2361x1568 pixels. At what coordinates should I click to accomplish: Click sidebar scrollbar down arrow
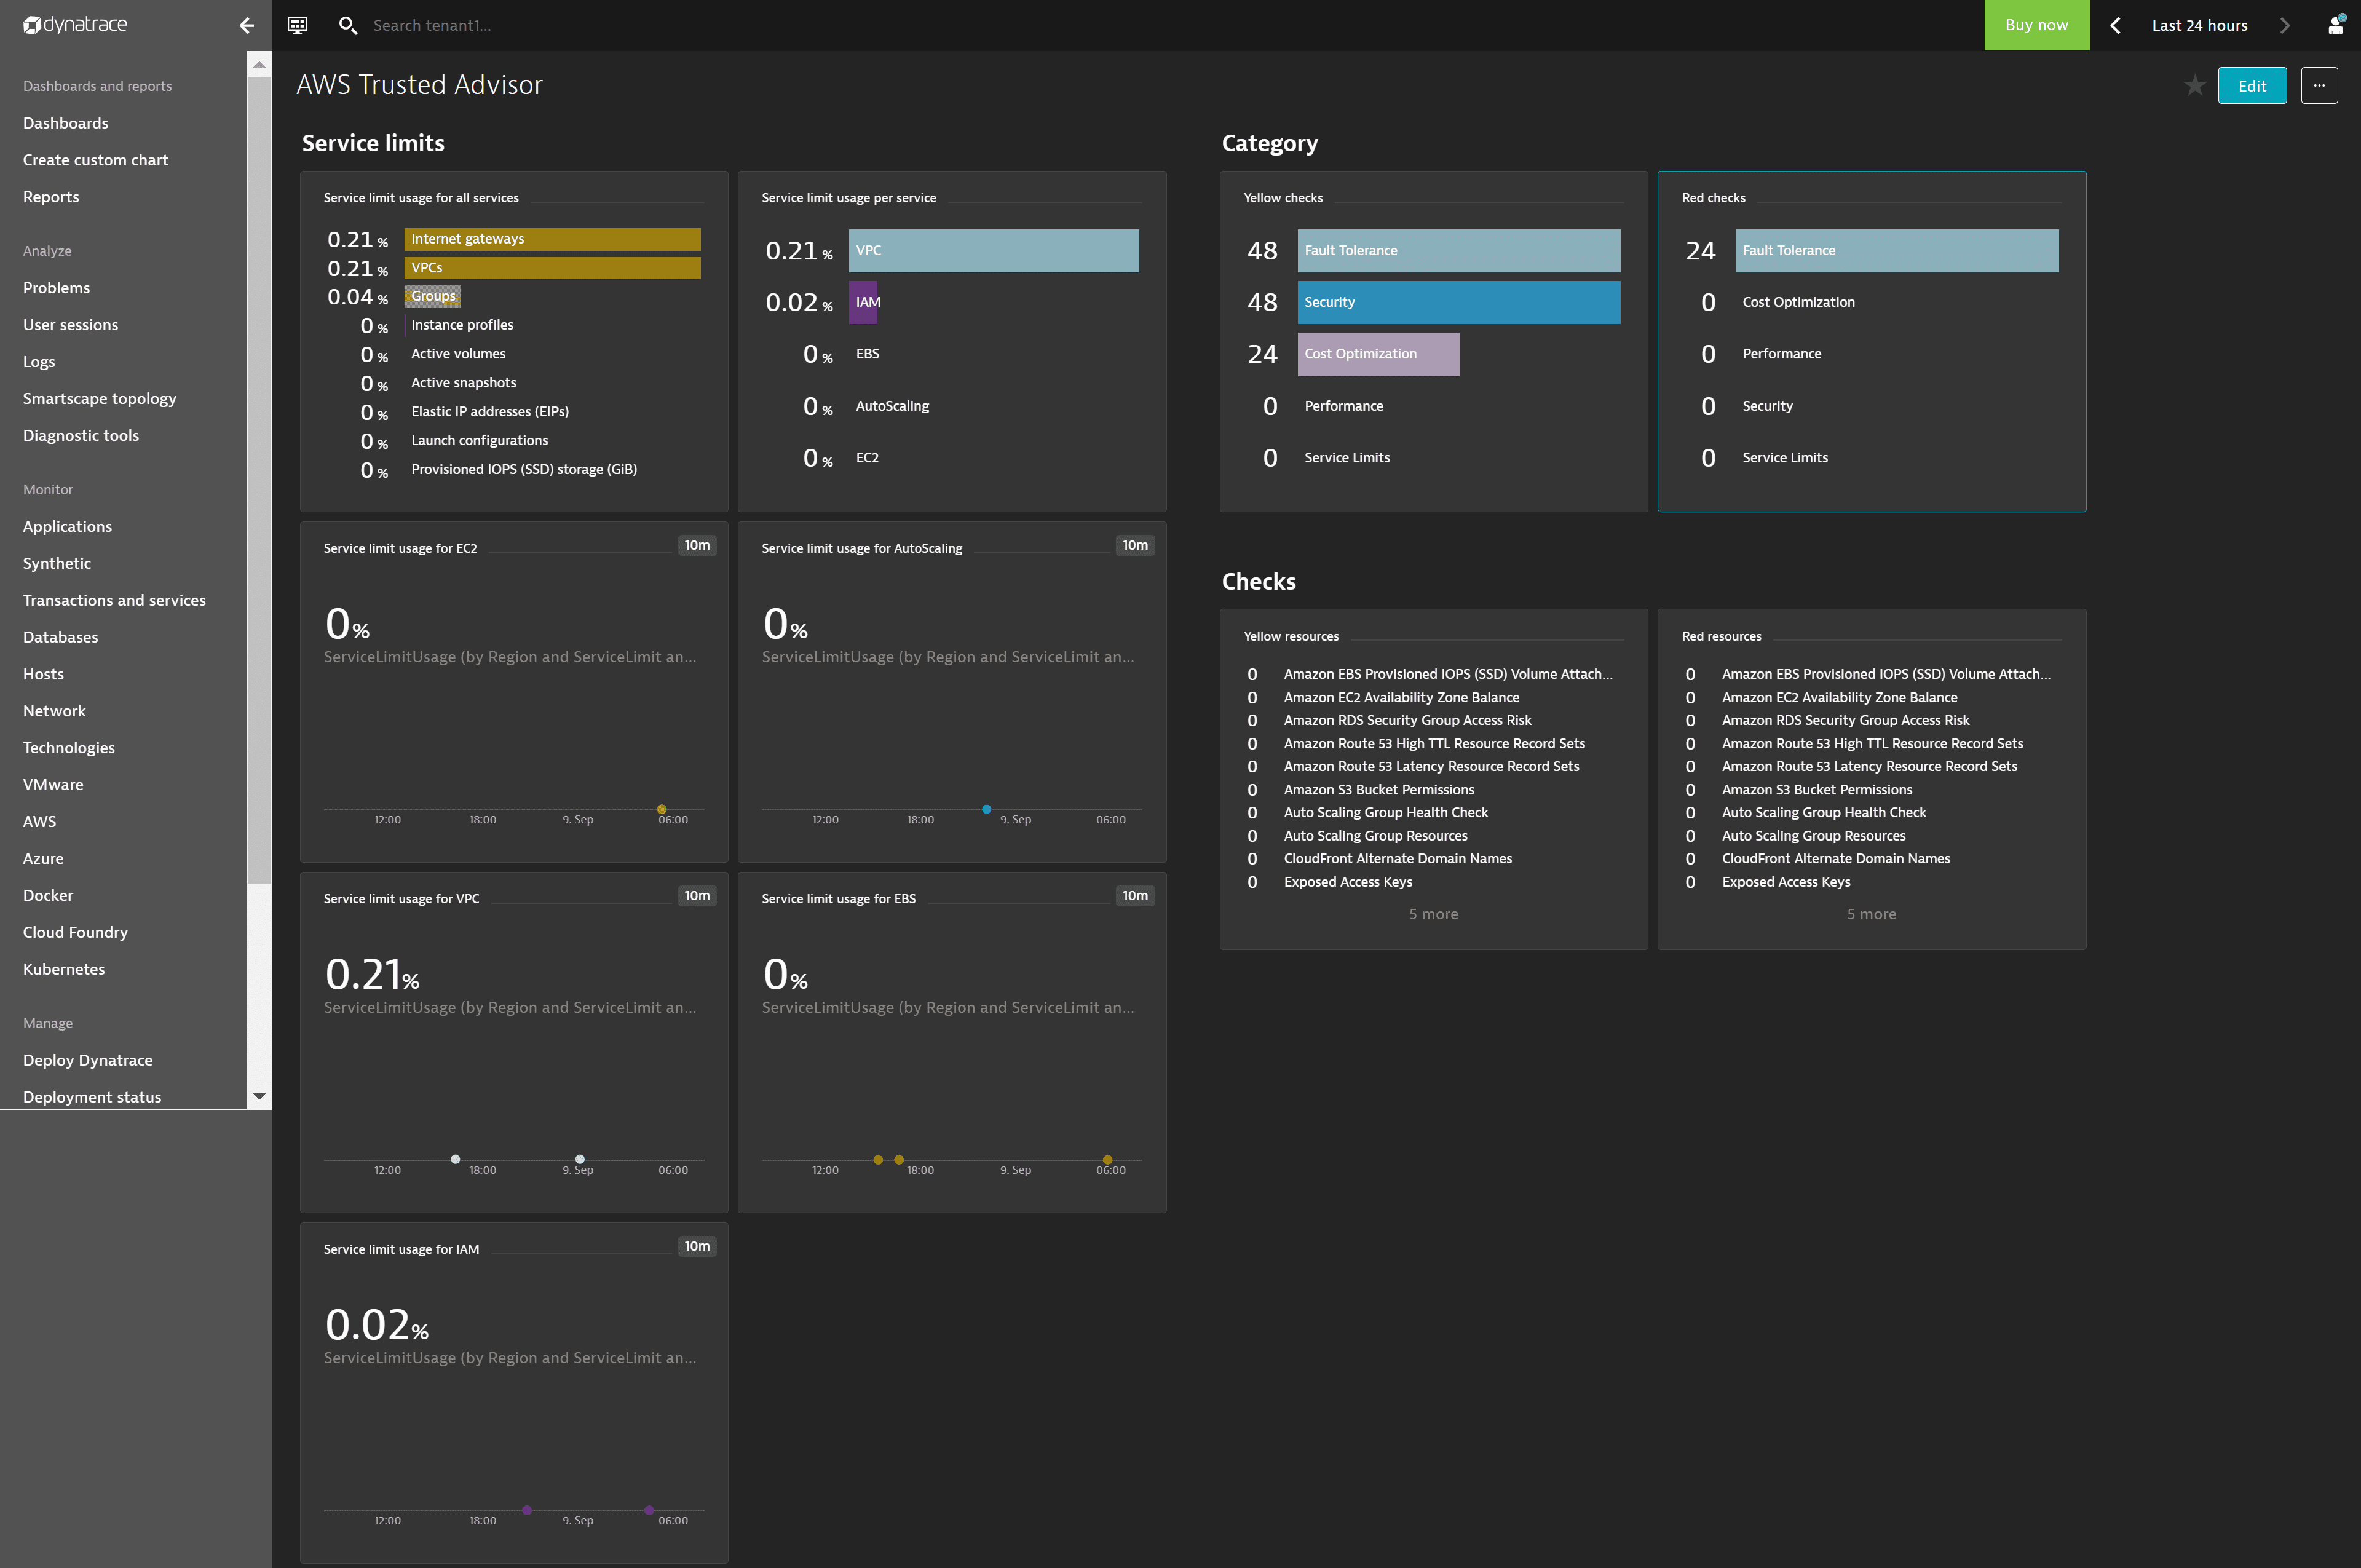point(259,1097)
